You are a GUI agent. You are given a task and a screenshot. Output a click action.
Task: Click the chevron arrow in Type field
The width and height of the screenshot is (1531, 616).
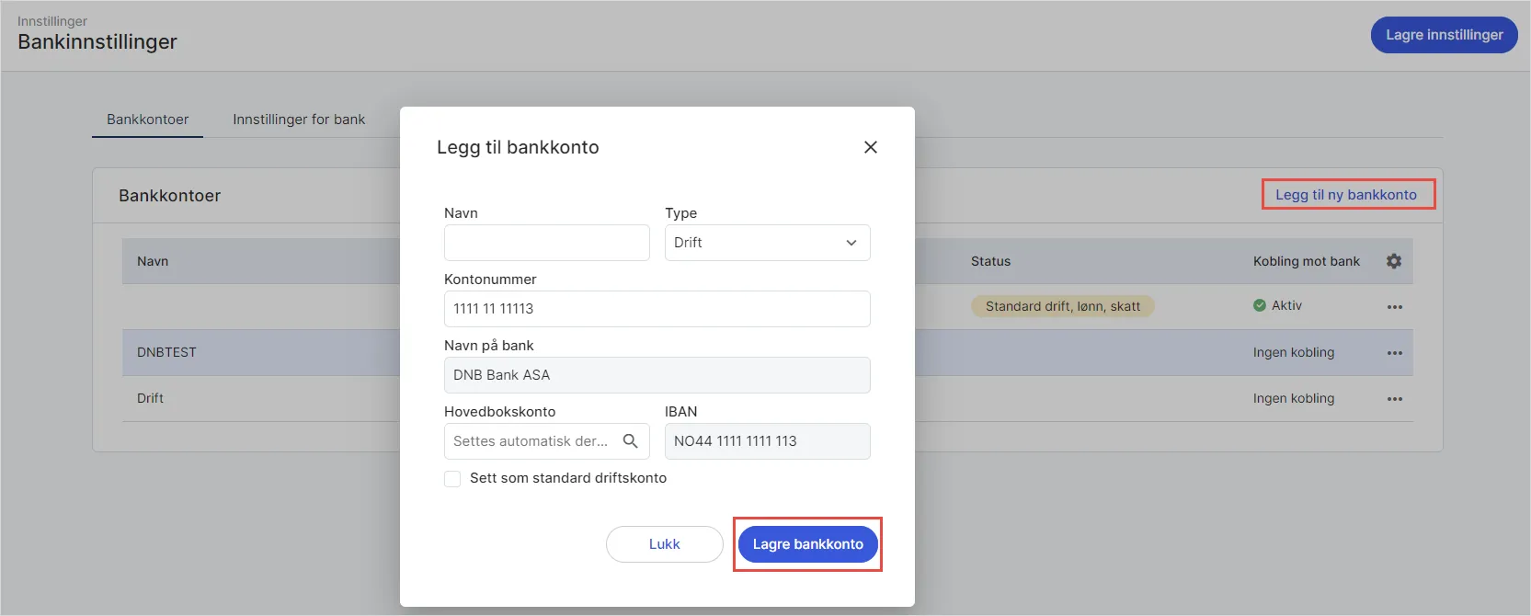tap(851, 243)
